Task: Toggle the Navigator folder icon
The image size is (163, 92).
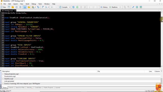Action: click(29, 7)
